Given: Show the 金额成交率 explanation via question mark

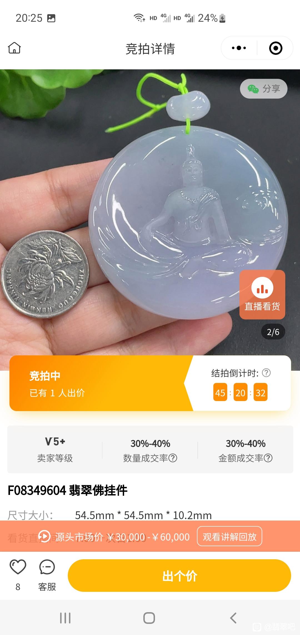Looking at the screenshot, I should 268,458.
